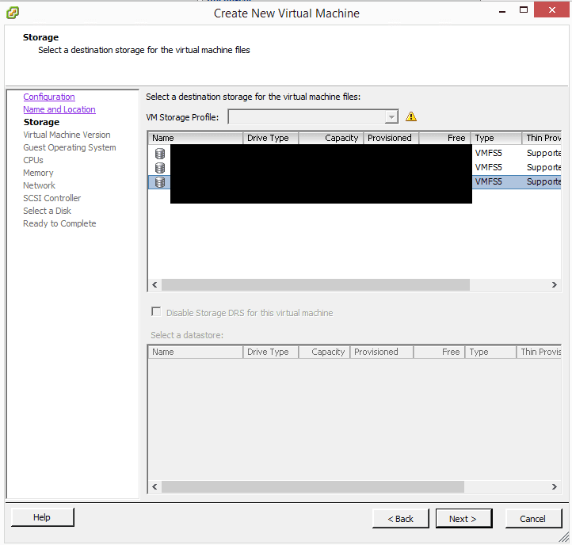Click the < Back button
This screenshot has width=572, height=545.
[401, 518]
